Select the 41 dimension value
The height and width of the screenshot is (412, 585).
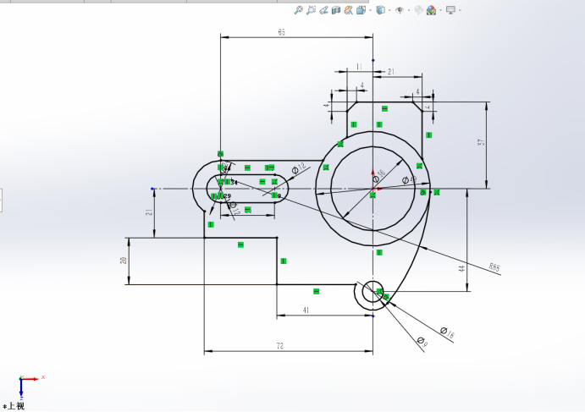point(306,310)
